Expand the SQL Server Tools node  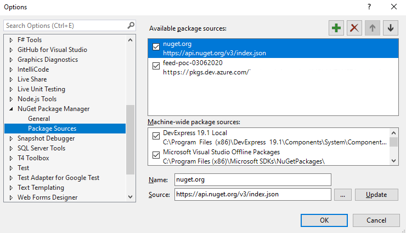click(x=11, y=148)
